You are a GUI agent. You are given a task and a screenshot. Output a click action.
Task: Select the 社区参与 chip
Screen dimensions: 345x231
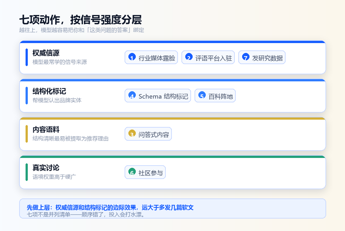click(x=145, y=172)
